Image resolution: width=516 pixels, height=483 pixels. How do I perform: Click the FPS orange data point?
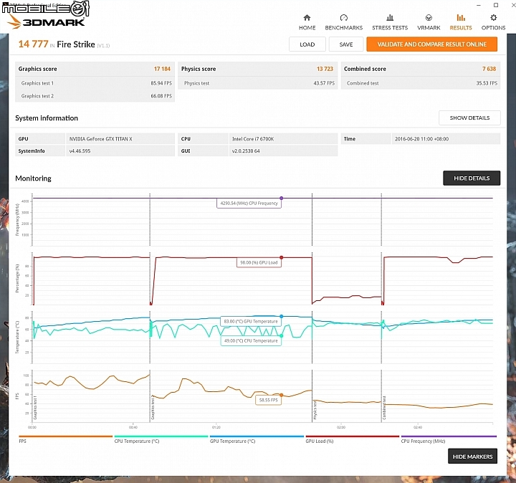pos(282,395)
